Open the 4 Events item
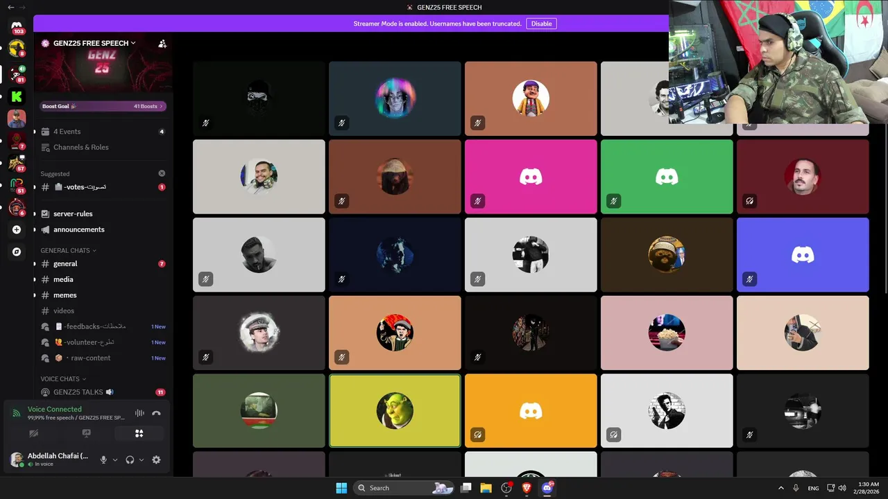The image size is (888, 499). [x=103, y=132]
